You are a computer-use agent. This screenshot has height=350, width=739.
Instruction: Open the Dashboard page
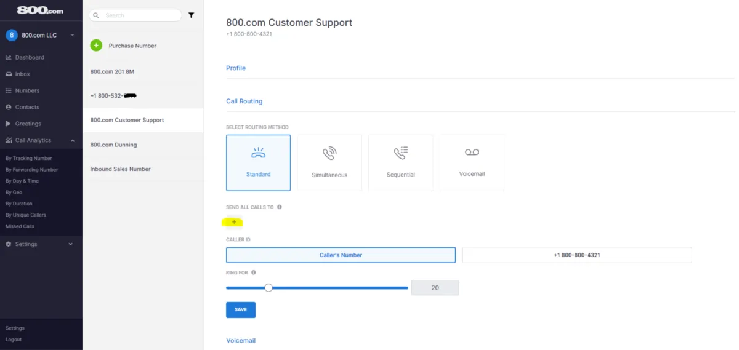(30, 57)
